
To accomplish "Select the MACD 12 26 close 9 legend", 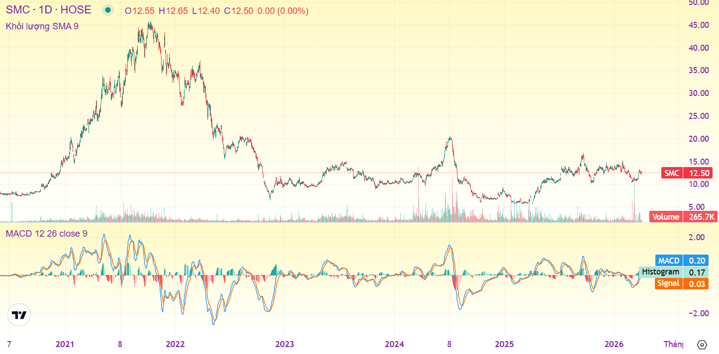I will (x=47, y=234).
